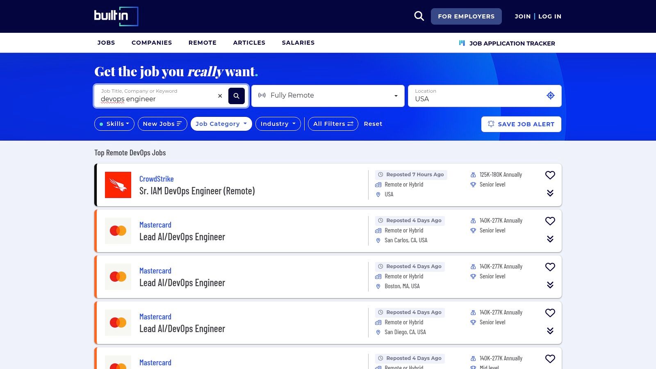Use current location target icon
Viewport: 656px width, 369px height.
(x=551, y=96)
